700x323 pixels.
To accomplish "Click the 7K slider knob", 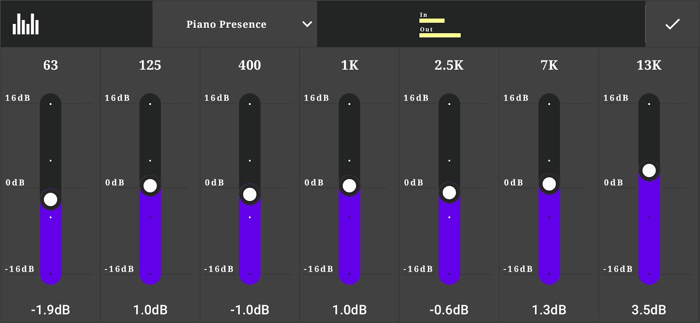I will tap(549, 184).
